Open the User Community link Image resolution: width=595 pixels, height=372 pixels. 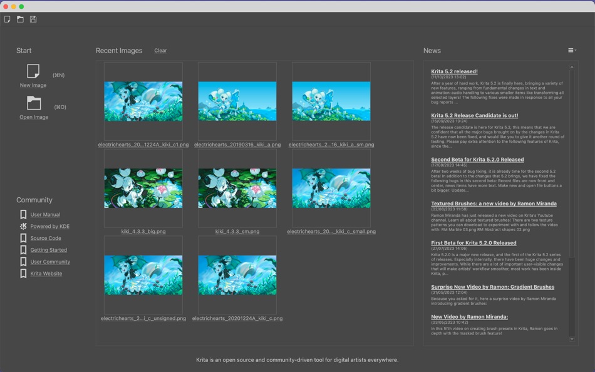tap(50, 262)
